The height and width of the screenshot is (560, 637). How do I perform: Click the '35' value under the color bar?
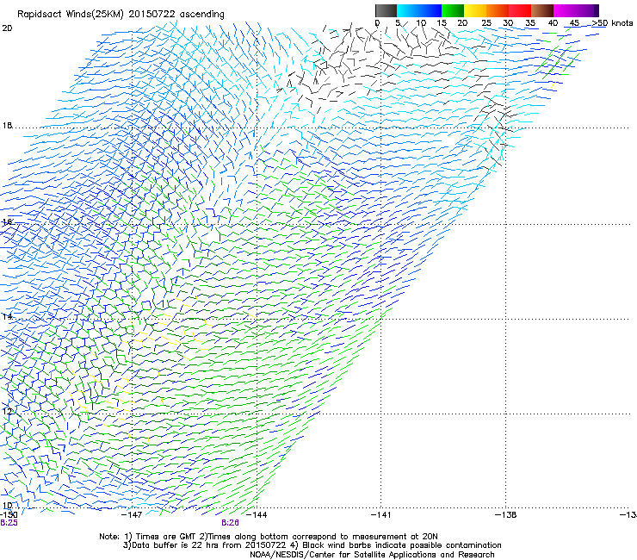pos(530,23)
